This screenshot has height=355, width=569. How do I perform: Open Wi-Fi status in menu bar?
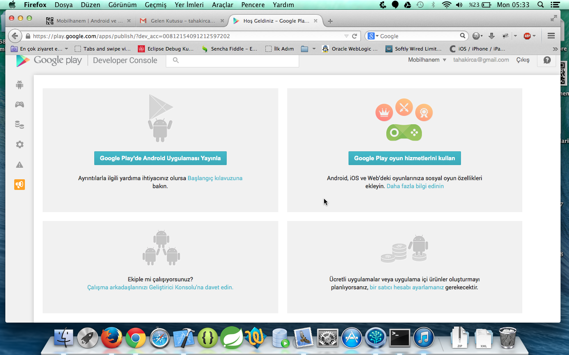coord(447,5)
